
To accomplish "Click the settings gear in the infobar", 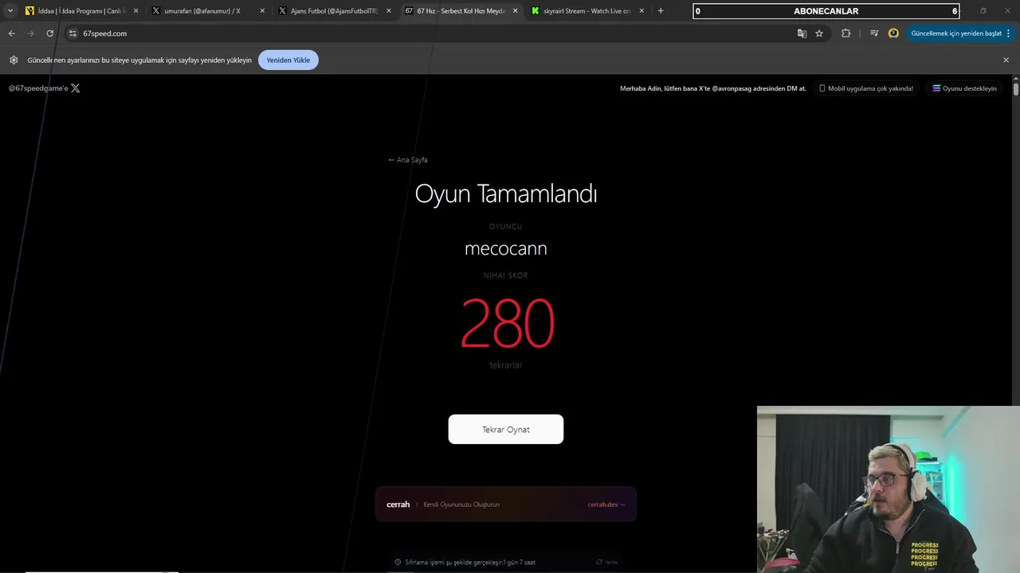I will (x=14, y=60).
